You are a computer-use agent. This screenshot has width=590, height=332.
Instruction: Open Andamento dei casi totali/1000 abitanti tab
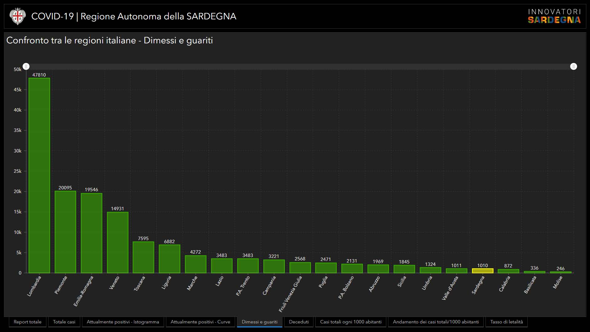(x=436, y=322)
